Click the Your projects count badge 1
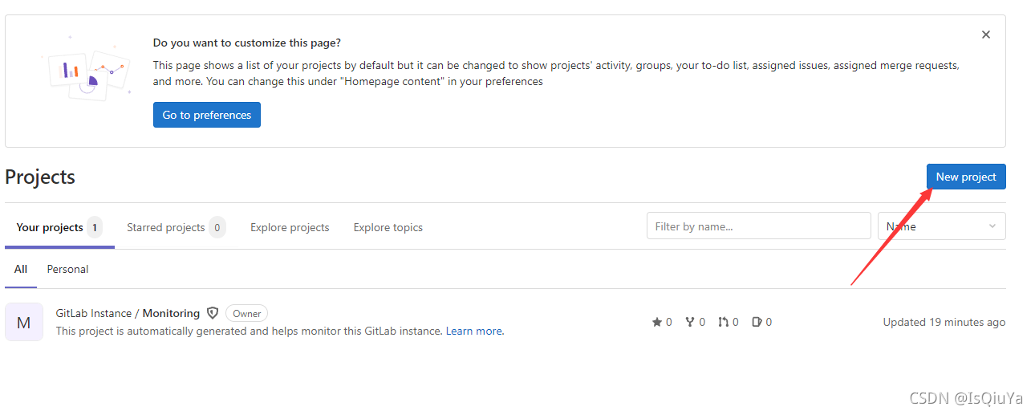 pos(95,227)
